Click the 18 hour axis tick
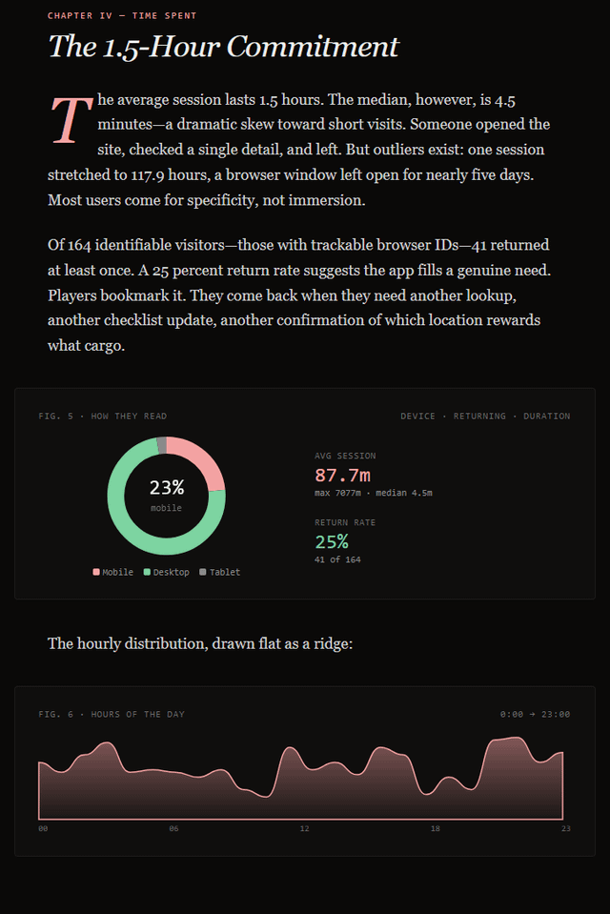This screenshot has height=914, width=610. click(435, 829)
